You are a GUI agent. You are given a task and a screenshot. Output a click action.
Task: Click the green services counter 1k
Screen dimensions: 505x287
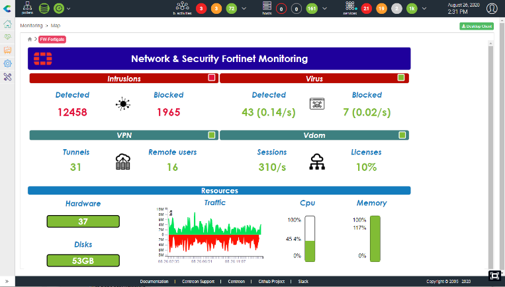(x=412, y=9)
